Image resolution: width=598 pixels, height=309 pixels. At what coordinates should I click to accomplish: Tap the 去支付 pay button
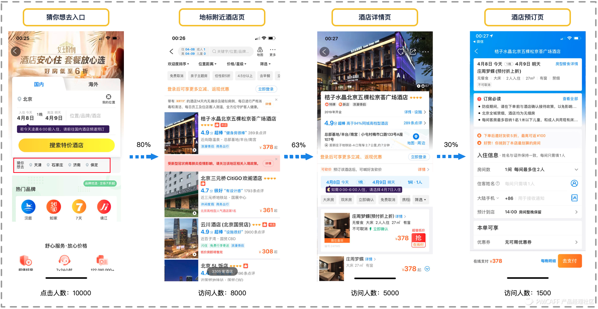point(570,261)
